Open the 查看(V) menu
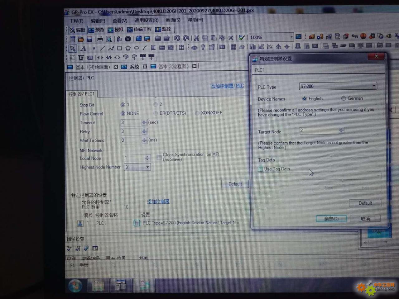Screen dimensions: 399x299 click(120, 21)
